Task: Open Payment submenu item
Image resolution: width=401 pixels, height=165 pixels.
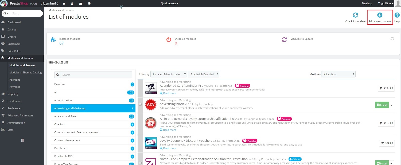Action: (15, 87)
